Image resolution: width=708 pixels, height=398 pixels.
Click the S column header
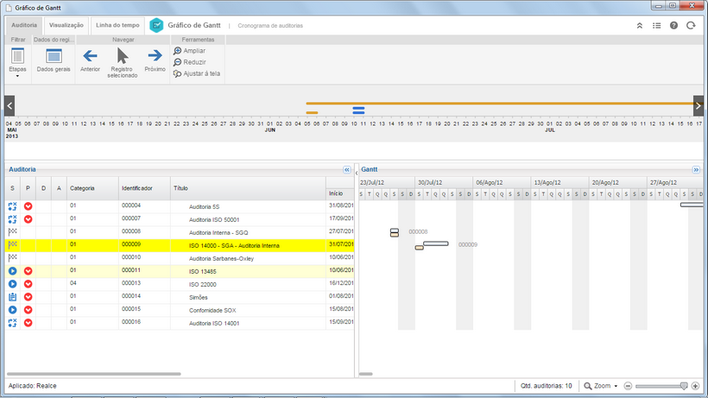[x=12, y=188]
